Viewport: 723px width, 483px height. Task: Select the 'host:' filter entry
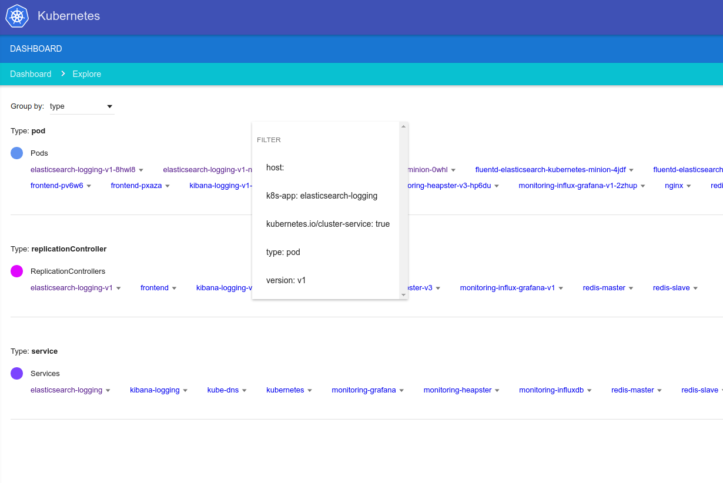click(x=275, y=167)
